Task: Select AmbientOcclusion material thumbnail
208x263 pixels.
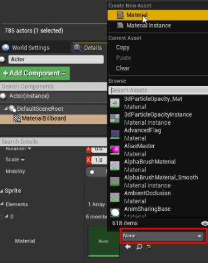Action: click(x=115, y=197)
